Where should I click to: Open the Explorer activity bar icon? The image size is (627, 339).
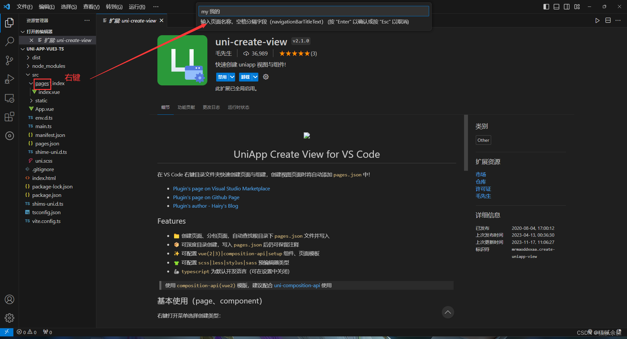tap(9, 22)
